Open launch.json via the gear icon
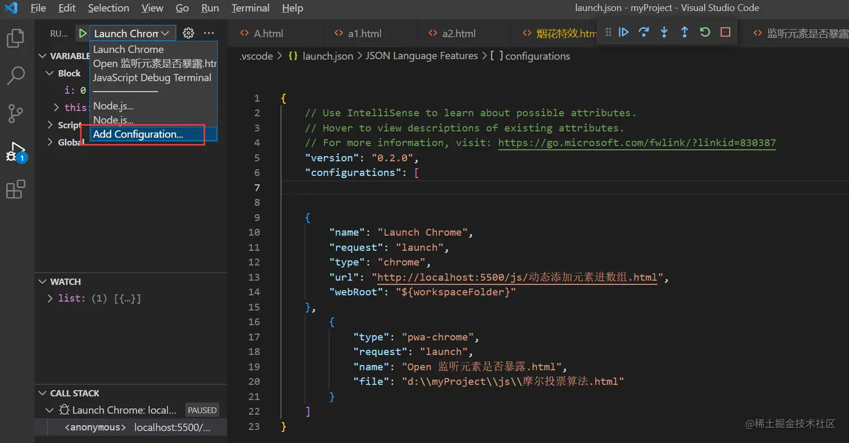This screenshot has height=443, width=849. tap(189, 34)
